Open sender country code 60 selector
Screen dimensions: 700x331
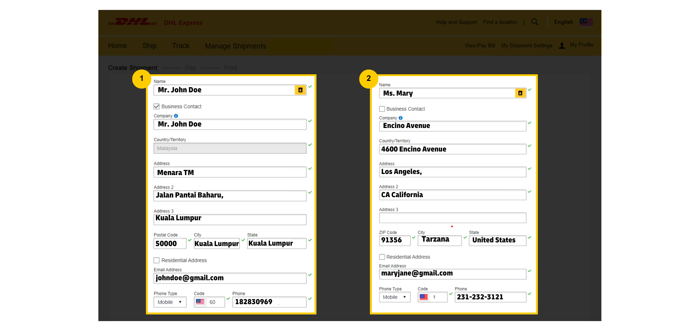[x=209, y=302]
